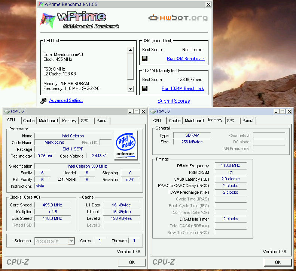Click the Name field showing Intel Celeron
This screenshot has height=271, width=296.
click(73, 136)
